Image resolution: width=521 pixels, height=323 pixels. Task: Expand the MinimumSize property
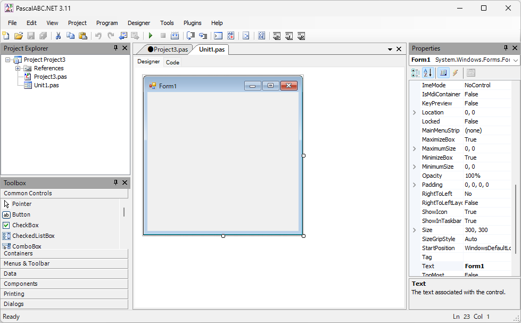click(x=415, y=167)
